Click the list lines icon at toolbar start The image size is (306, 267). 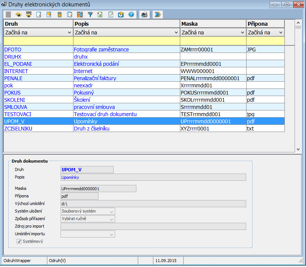8,14
